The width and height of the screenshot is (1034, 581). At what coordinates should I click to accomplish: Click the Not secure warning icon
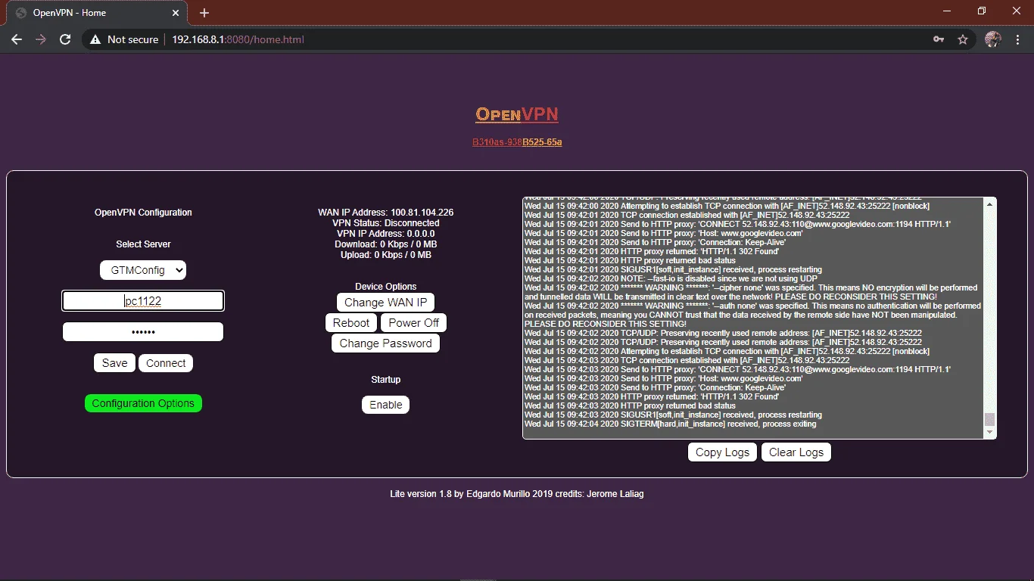(95, 39)
